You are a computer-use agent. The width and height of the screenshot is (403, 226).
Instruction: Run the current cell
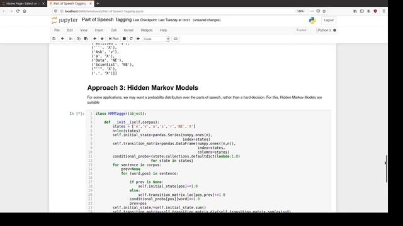tap(113, 39)
